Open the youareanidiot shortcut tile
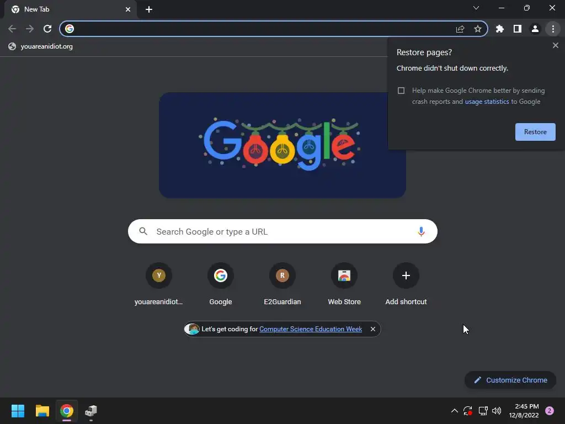Viewport: 565px width, 424px height. [159, 285]
